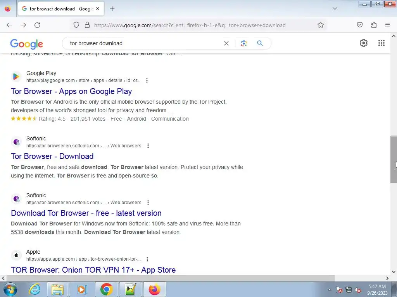The image size is (397, 297).
Task: Go forward to the next page
Action: (x=23, y=25)
